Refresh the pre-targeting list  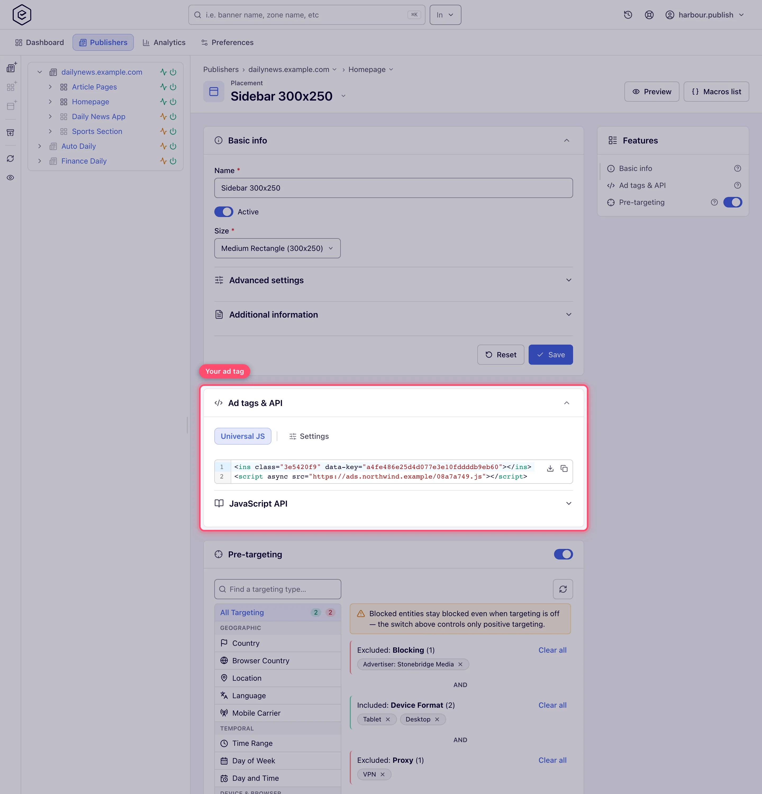563,589
